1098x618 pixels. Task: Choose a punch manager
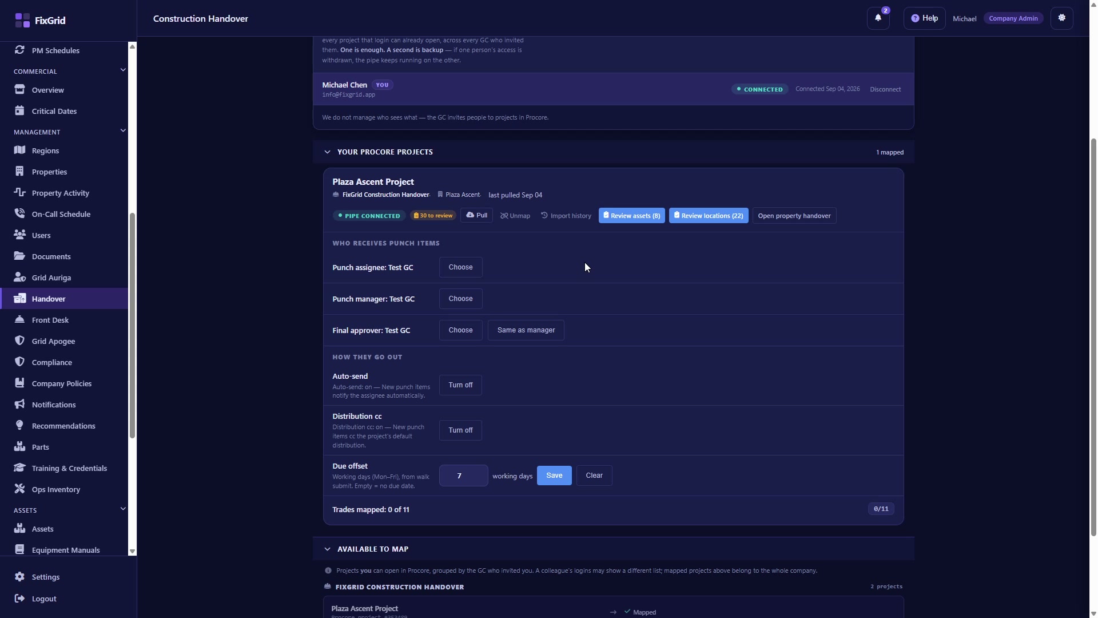click(x=460, y=299)
